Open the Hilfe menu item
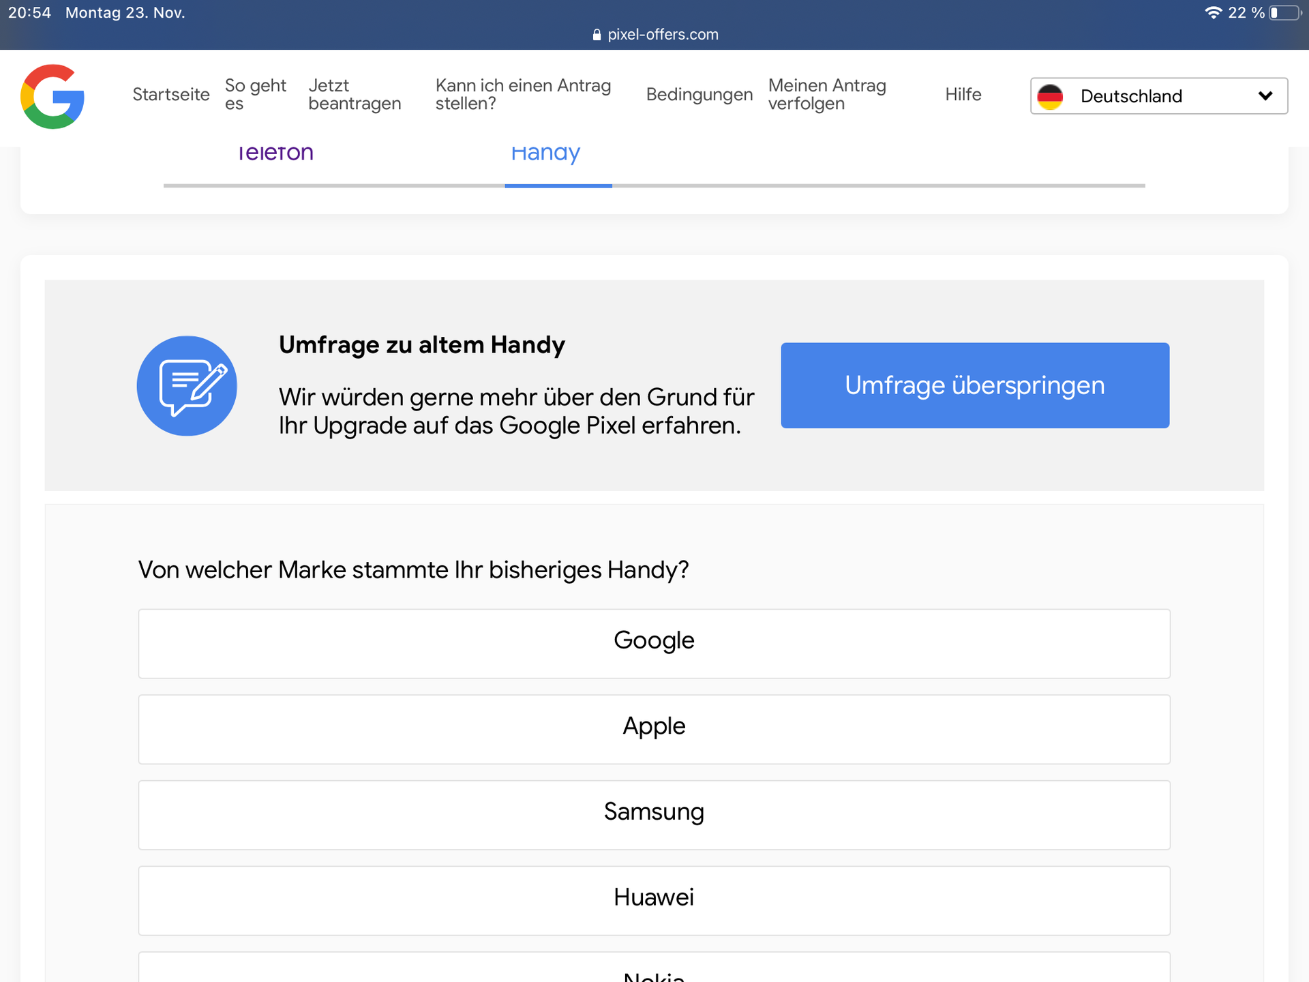This screenshot has height=982, width=1309. [963, 94]
